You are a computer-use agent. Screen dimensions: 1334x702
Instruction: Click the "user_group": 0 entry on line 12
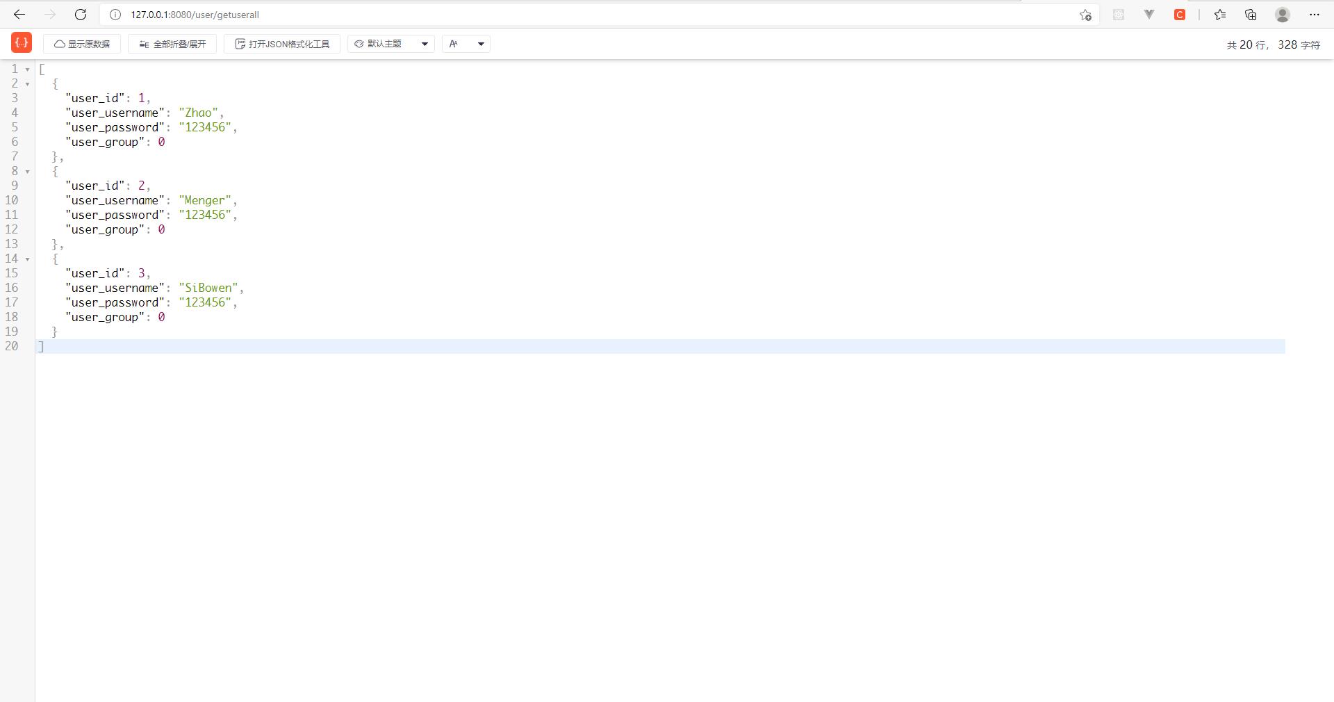pyautogui.click(x=115, y=229)
